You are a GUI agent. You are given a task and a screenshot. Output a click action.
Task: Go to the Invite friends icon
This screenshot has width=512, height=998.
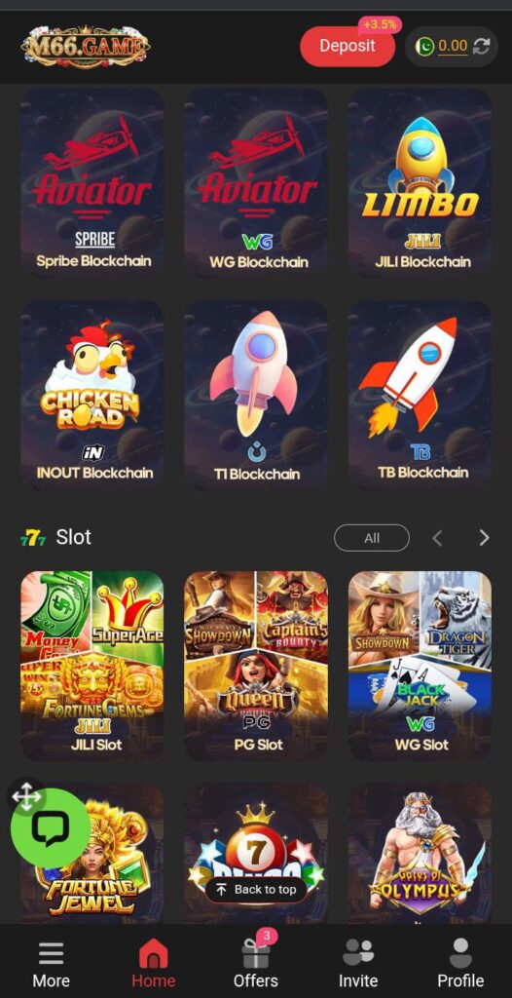click(x=358, y=953)
